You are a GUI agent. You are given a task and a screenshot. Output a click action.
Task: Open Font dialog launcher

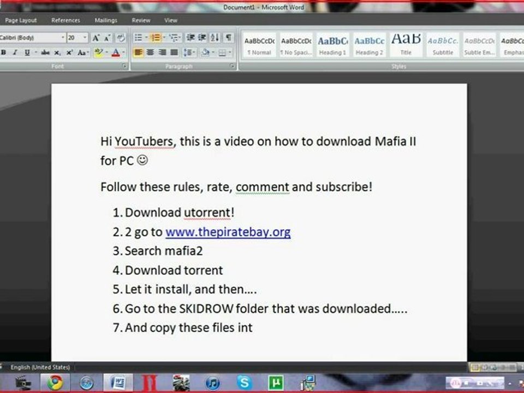124,66
